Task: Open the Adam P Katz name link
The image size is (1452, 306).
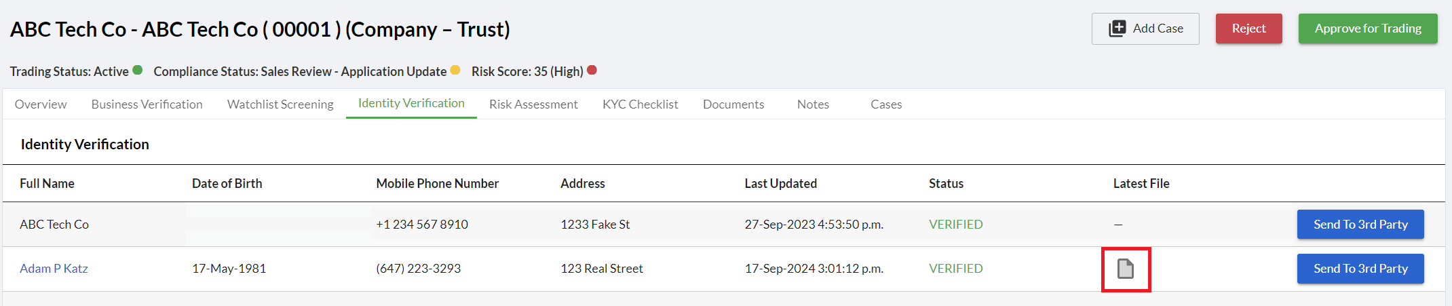Action: coord(54,269)
